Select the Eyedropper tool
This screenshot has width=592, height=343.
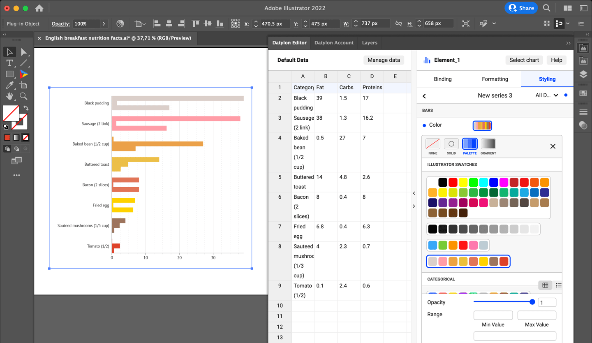(x=9, y=85)
